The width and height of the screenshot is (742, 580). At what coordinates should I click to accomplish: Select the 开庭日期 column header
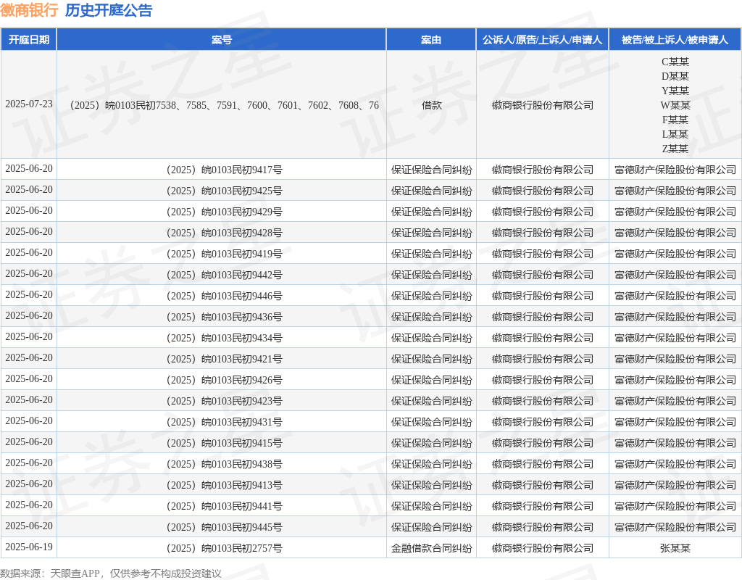(29, 40)
